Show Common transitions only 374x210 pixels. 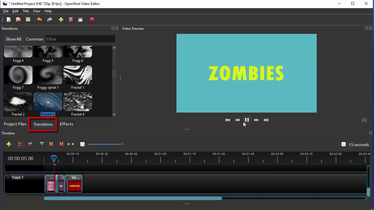34,39
